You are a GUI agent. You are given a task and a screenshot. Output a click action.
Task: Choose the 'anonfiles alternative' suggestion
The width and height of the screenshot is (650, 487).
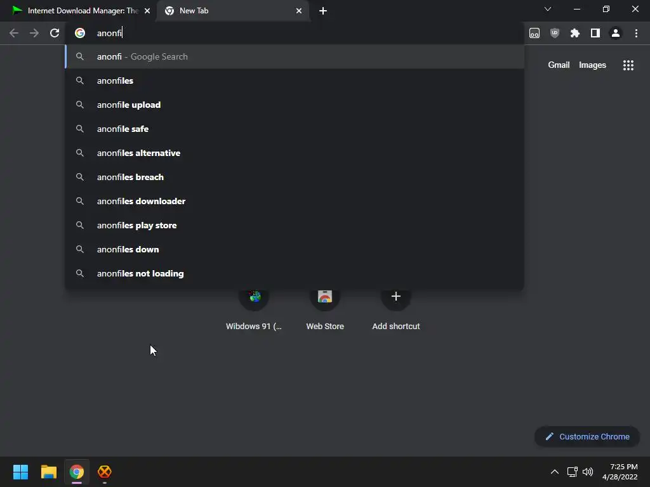point(295,153)
